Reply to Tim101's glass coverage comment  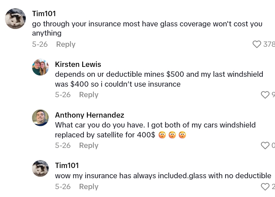(x=66, y=44)
